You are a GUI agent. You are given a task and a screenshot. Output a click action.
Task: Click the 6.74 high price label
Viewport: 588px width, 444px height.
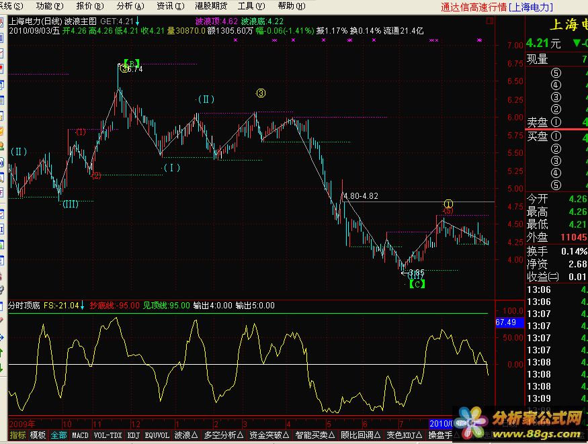pyautogui.click(x=134, y=69)
